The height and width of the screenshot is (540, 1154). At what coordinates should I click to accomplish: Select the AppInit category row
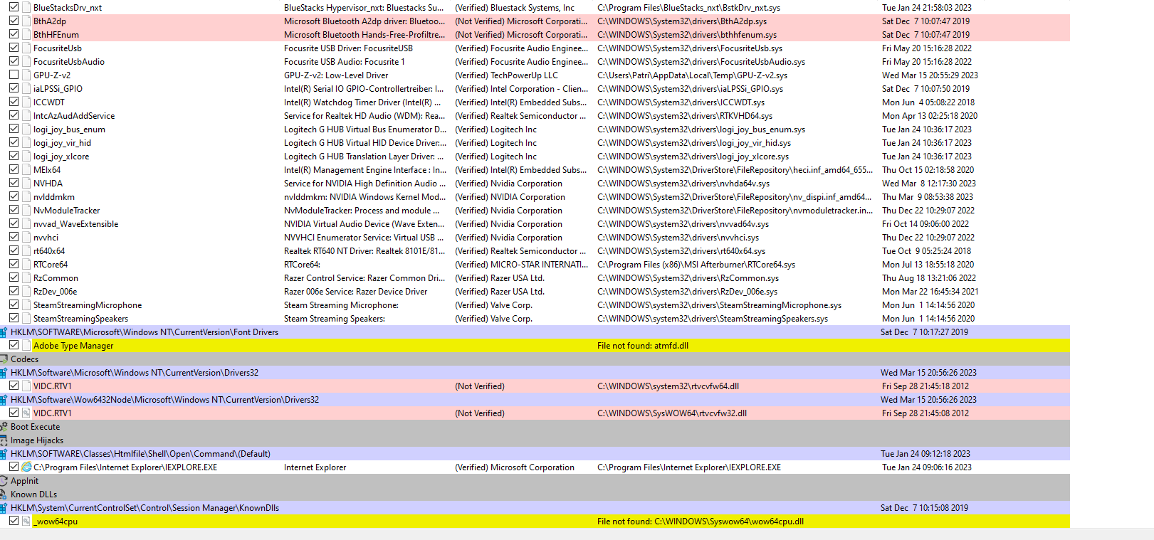[x=535, y=481]
